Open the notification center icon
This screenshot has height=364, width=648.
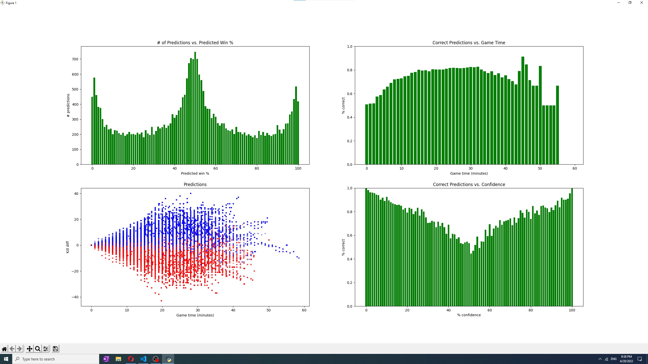640,359
